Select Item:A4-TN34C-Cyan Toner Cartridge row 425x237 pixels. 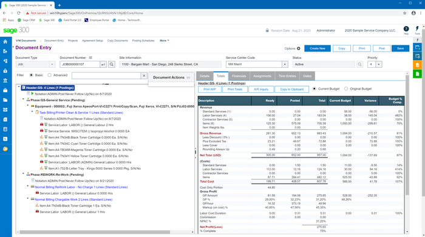tap(88, 144)
